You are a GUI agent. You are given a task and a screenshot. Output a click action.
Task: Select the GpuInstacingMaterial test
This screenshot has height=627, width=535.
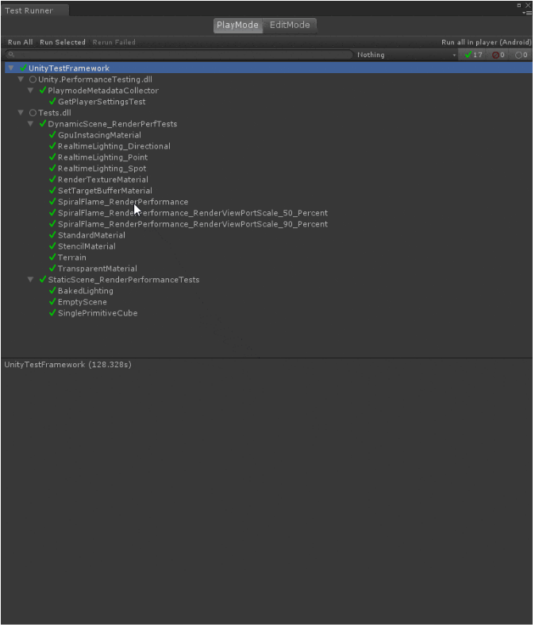click(268, 135)
